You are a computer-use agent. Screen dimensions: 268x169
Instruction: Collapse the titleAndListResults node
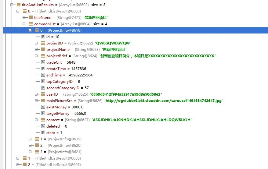pos(12,5)
